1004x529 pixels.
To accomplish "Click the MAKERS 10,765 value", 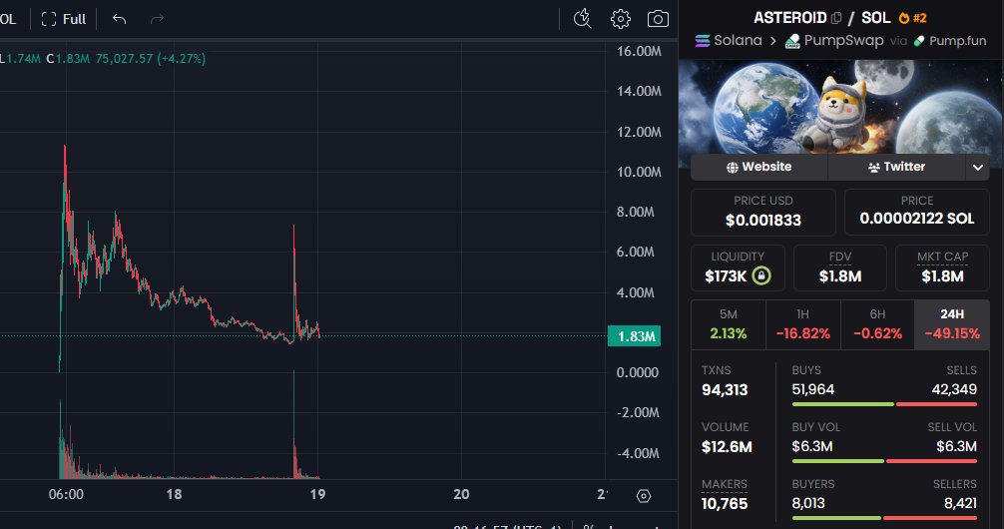I will point(725,504).
